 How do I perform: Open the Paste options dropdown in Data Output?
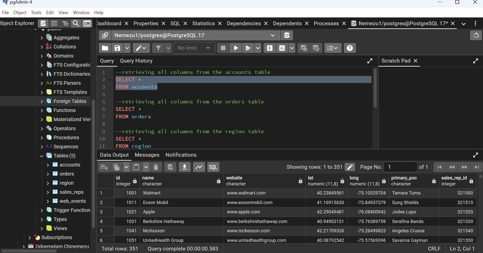(146, 167)
